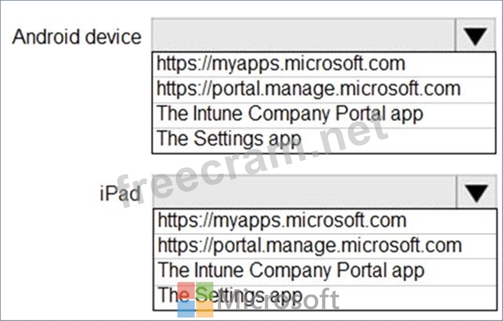The image size is (503, 321).
Task: Expand the iPad dropdown arrow
Action: pyautogui.click(x=476, y=192)
